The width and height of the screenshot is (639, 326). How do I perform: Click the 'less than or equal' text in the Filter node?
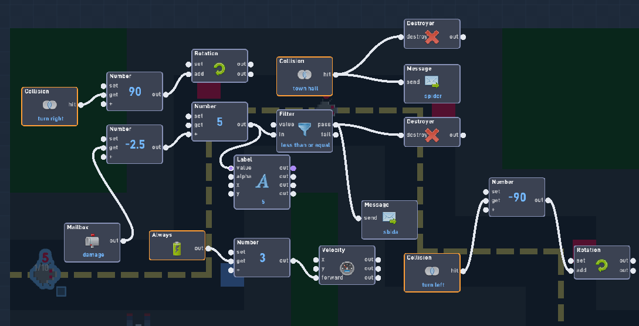click(305, 145)
